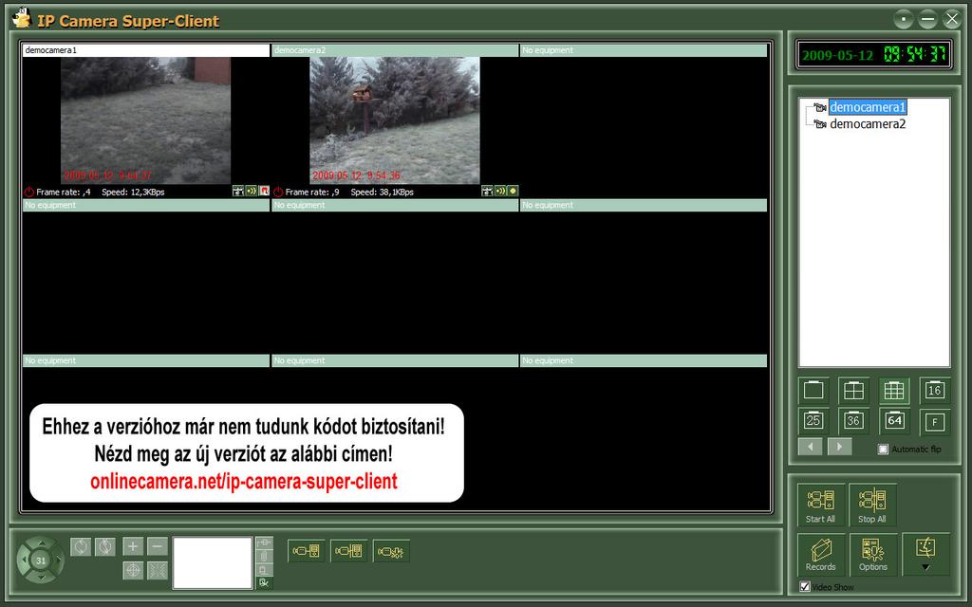972x607 pixels.
Task: Zoom out with the minus button
Action: pyautogui.click(x=158, y=546)
